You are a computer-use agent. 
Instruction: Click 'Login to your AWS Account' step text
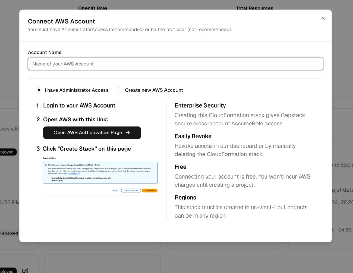coord(79,105)
